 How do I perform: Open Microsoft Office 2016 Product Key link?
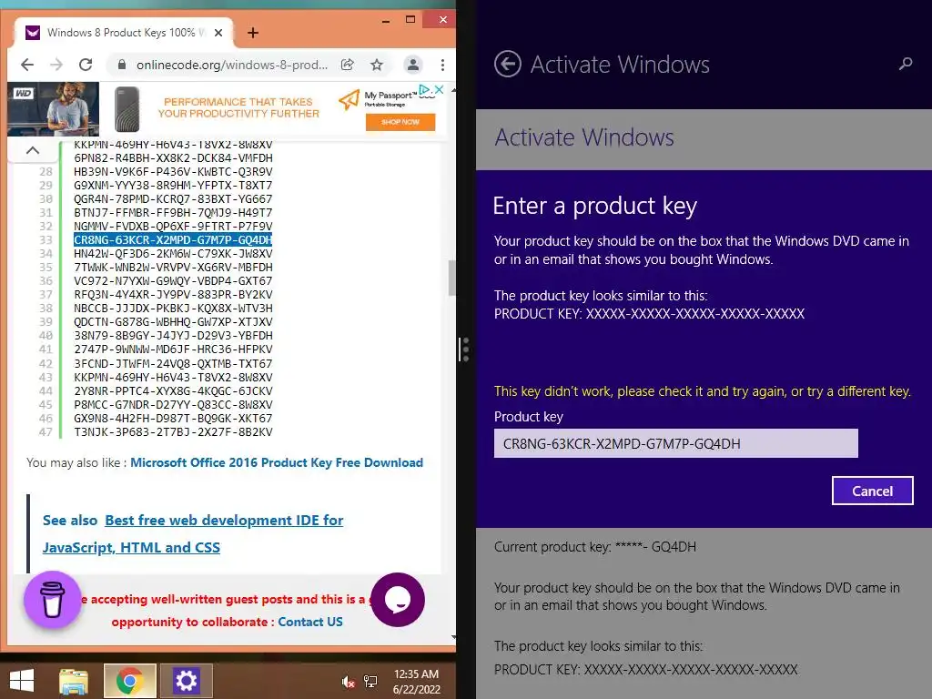(x=277, y=462)
